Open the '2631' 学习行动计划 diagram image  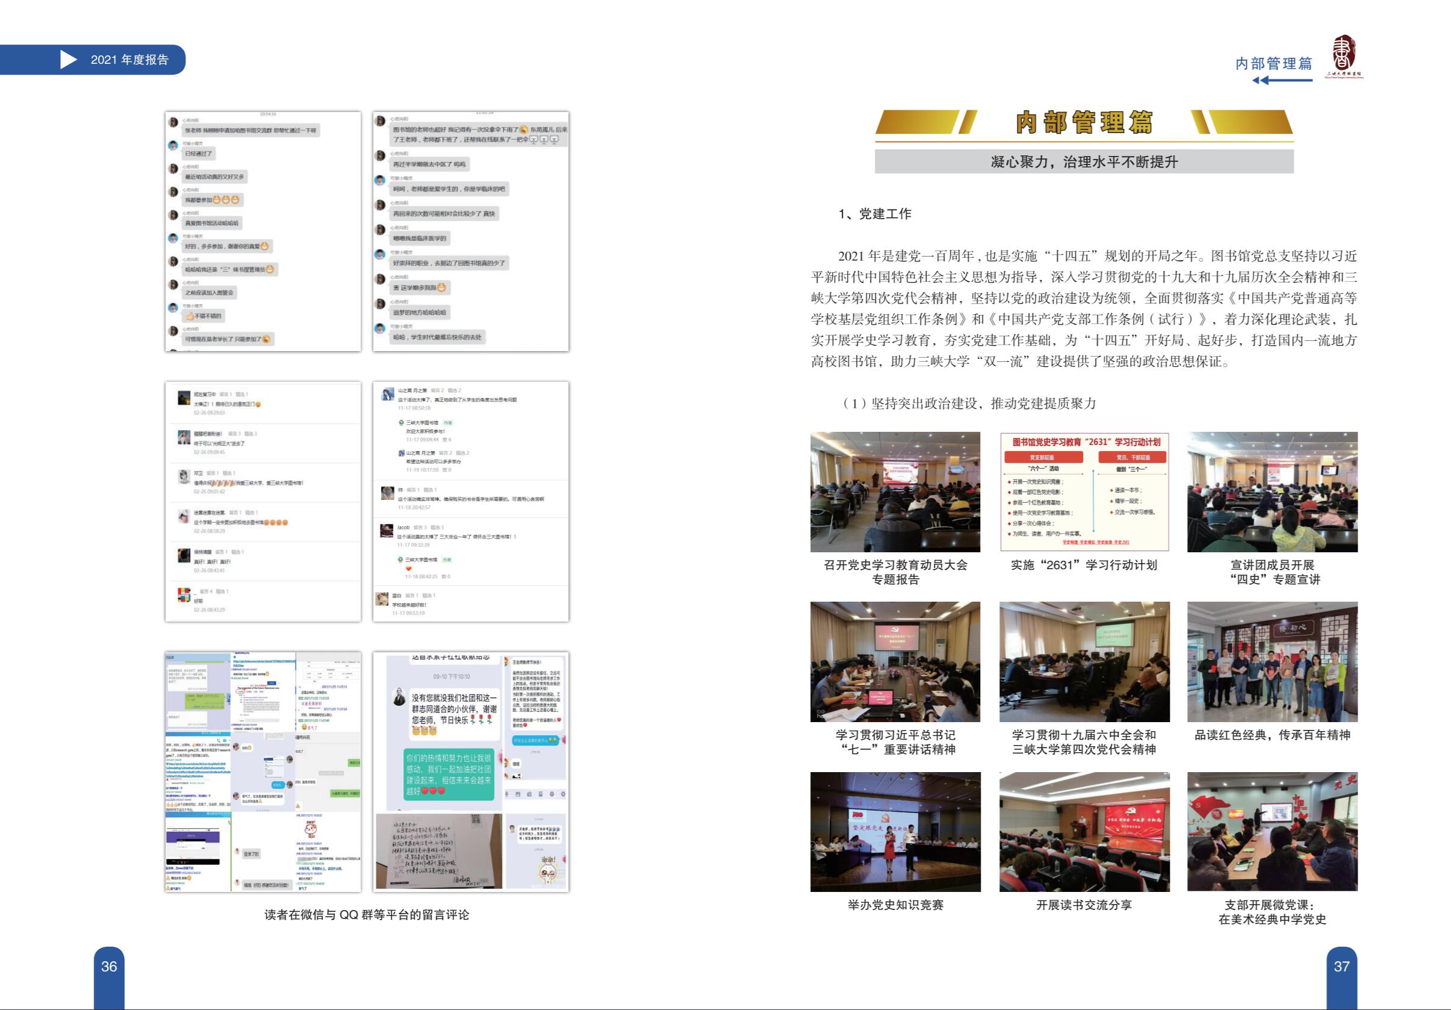(x=1084, y=491)
